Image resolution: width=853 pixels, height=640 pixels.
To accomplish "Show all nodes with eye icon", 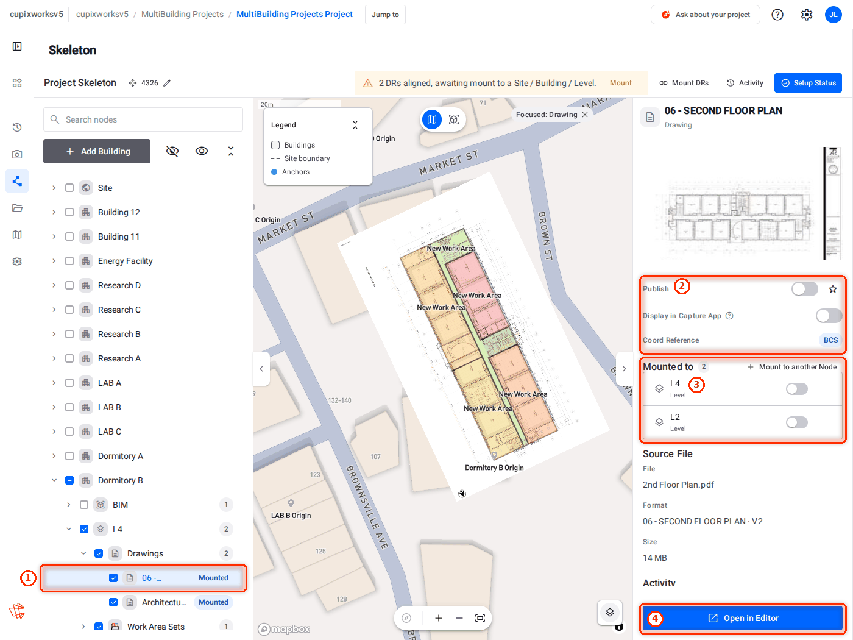I will click(x=202, y=151).
